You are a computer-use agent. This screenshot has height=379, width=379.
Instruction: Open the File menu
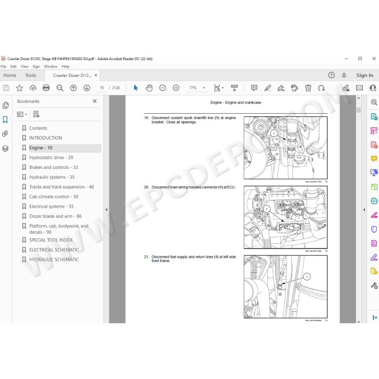(x=3, y=67)
